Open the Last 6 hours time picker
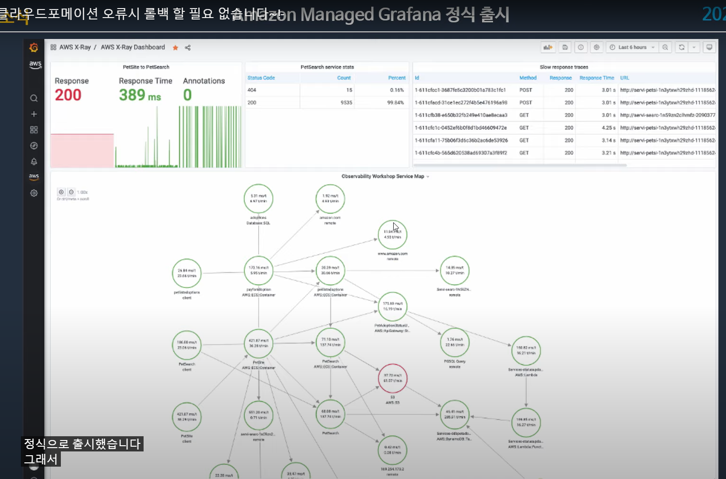The image size is (726, 479). click(632, 47)
